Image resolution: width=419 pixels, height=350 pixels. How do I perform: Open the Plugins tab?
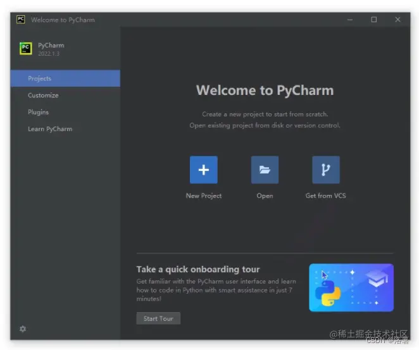65,112
